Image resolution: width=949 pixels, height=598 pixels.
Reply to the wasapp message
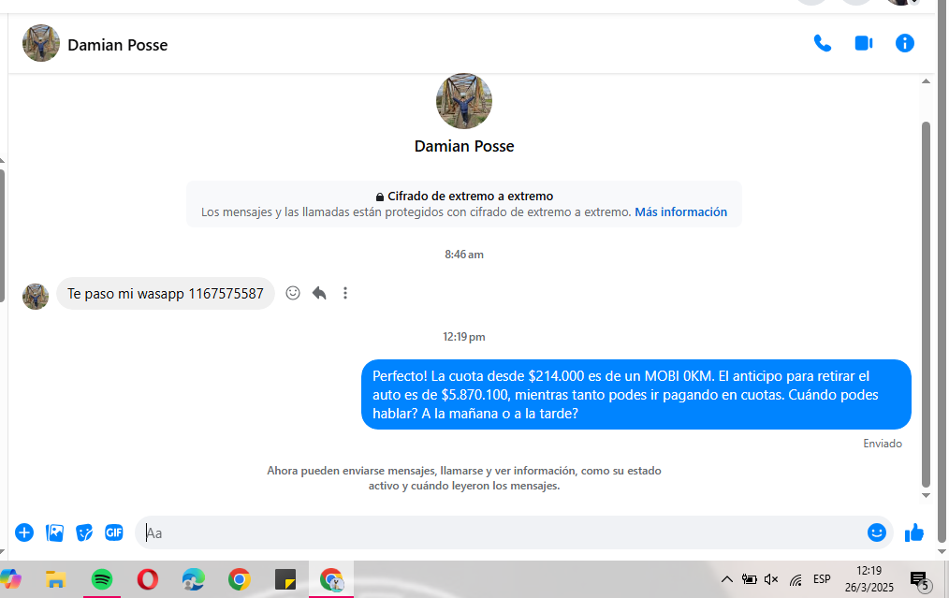coord(319,293)
